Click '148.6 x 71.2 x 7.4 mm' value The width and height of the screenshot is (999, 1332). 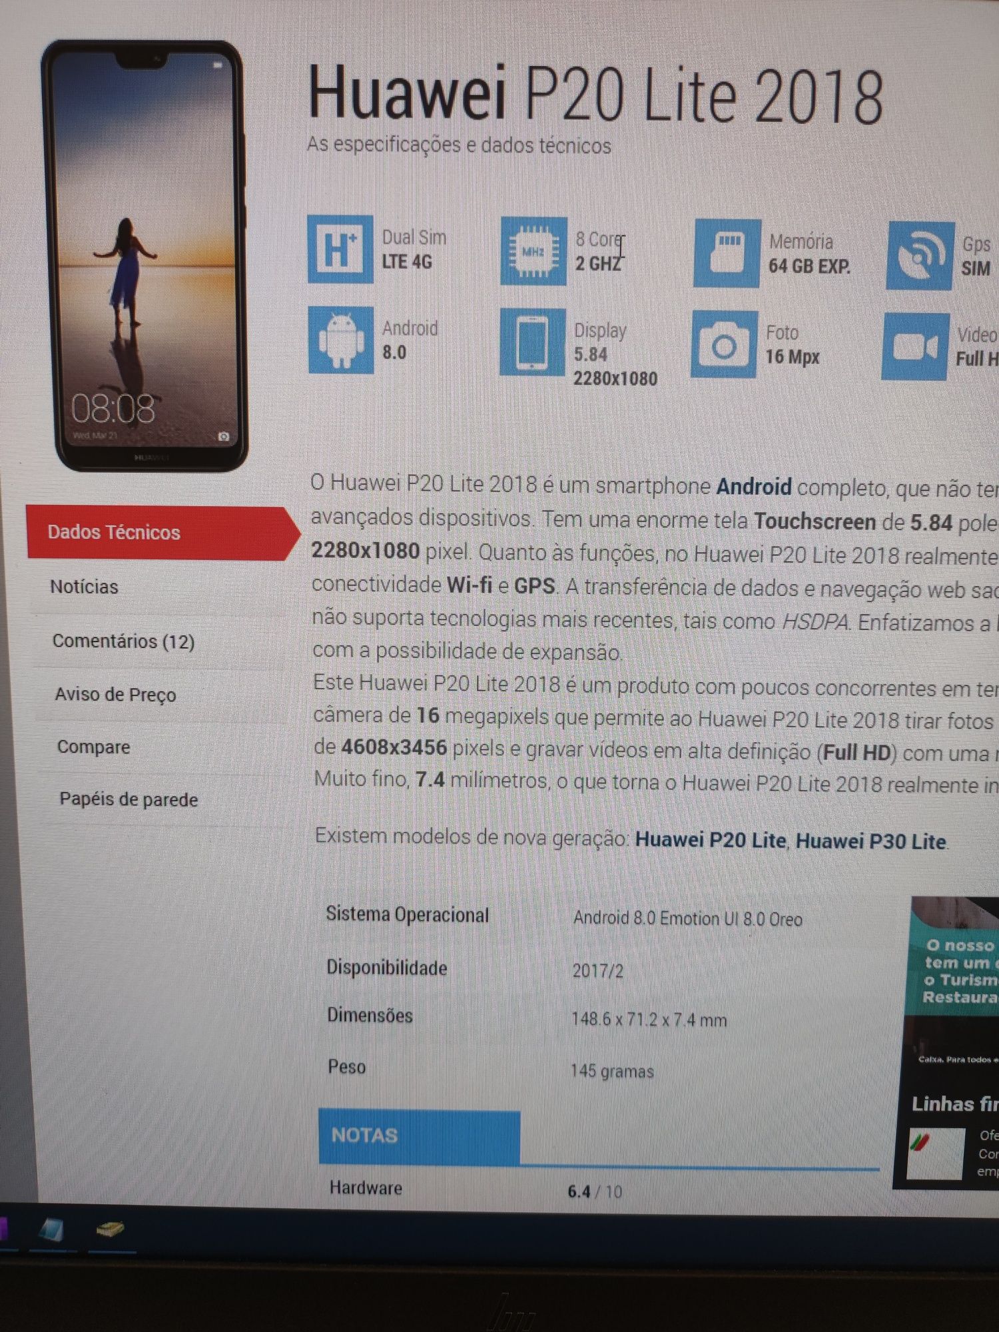(x=649, y=1020)
